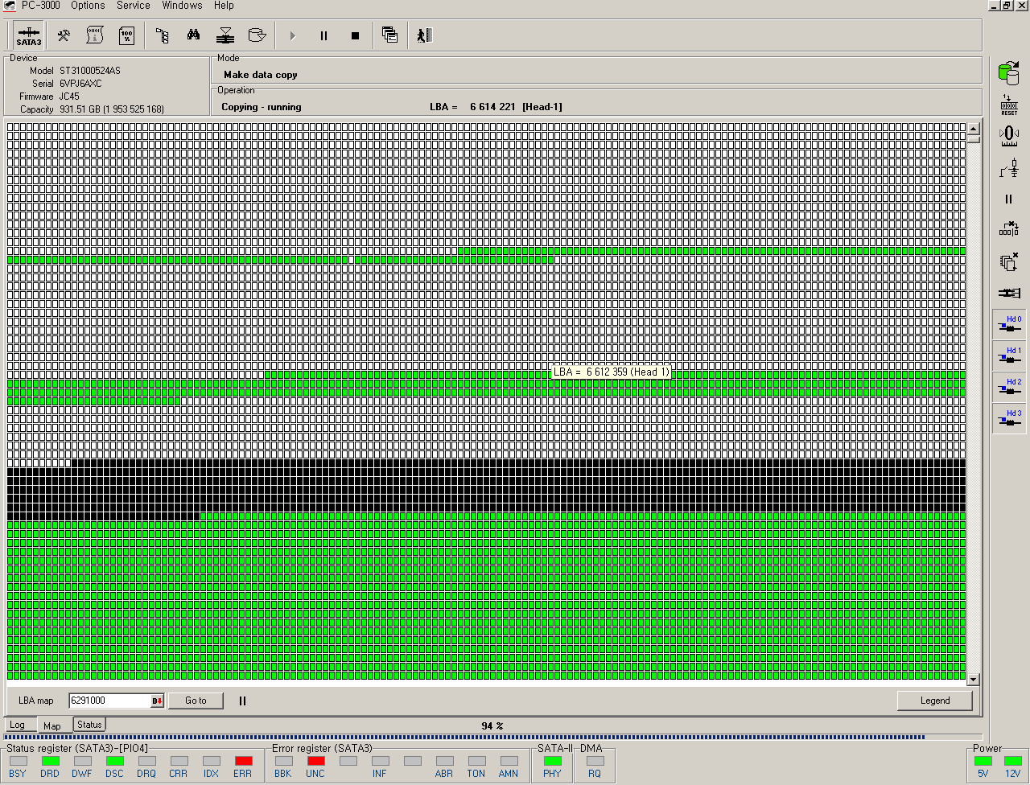Open the tree structure view icon
Viewport: 1030px width, 785px height.
pyautogui.click(x=162, y=36)
